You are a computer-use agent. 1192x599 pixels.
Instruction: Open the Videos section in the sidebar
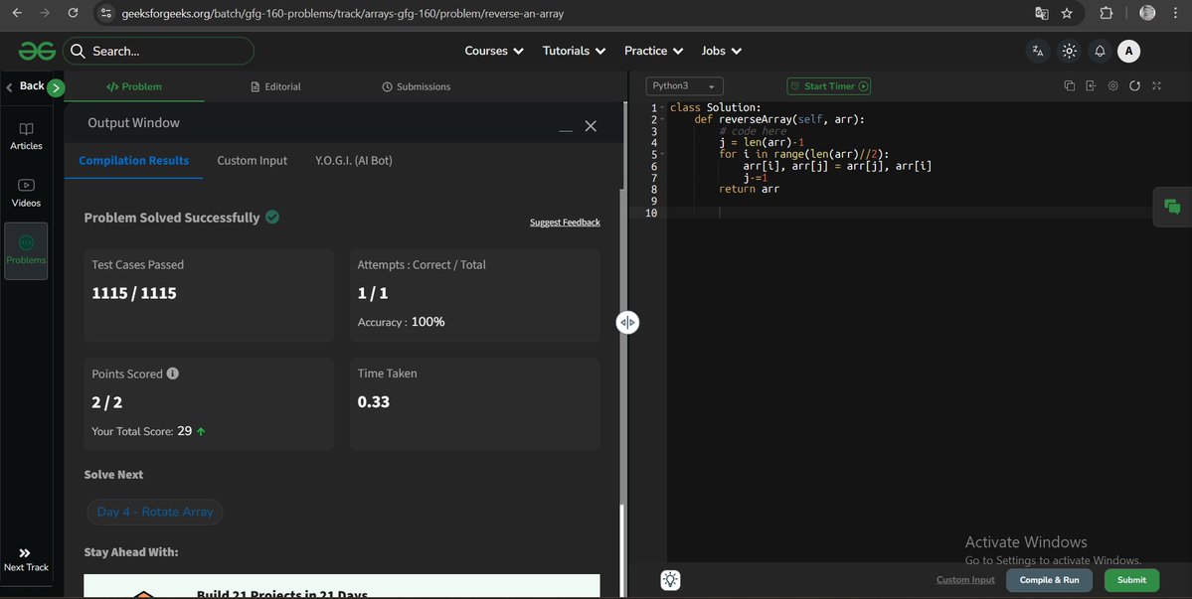(26, 193)
